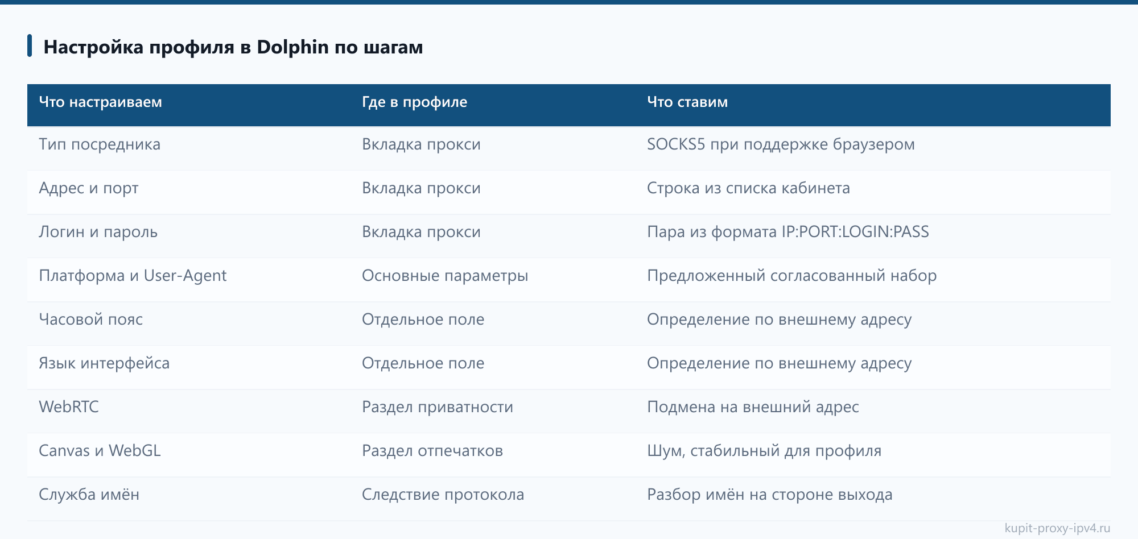Click 'Разбор имён на стороне выхода'
Image resolution: width=1138 pixels, height=539 pixels.
[x=769, y=495]
